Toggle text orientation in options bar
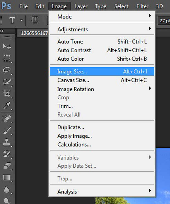This screenshot has height=204, width=170. (x=35, y=20)
